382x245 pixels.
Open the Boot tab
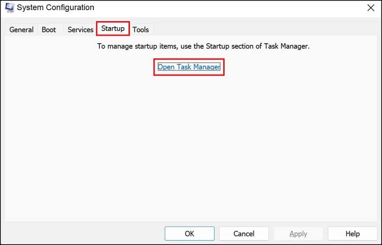pyautogui.click(x=49, y=29)
